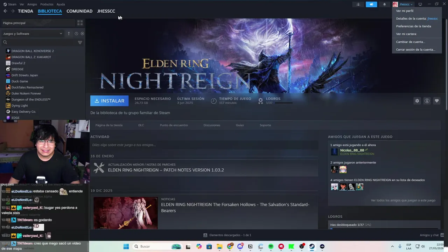Open the blue megaphone announcements button

click(x=371, y=4)
